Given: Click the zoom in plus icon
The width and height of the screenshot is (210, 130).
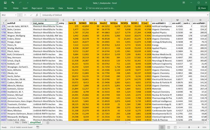Looking at the screenshot, I should point(199,127).
